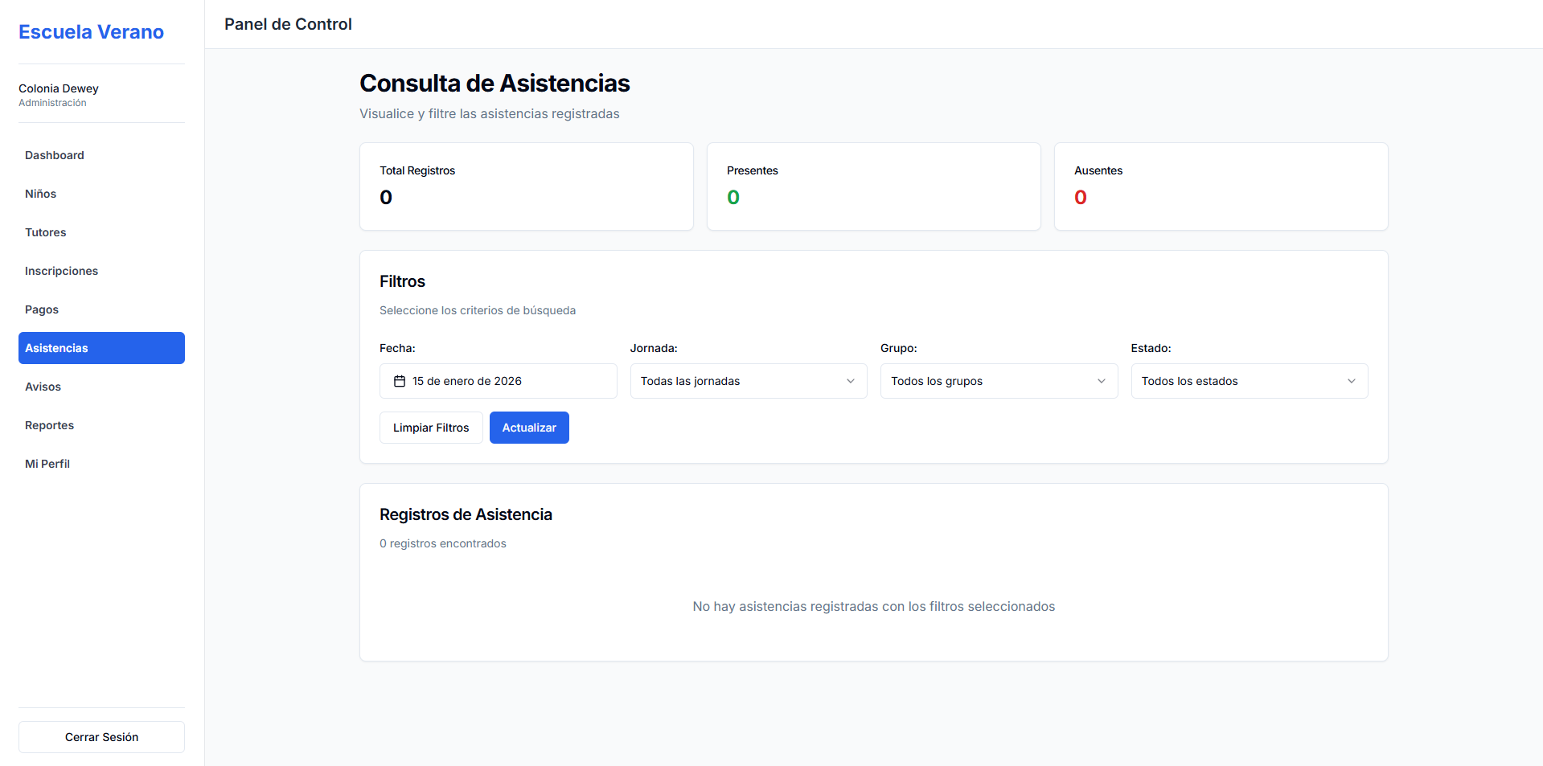Click the chevron arrow in the Estado dropdown
The height and width of the screenshot is (766, 1543).
coord(1352,381)
